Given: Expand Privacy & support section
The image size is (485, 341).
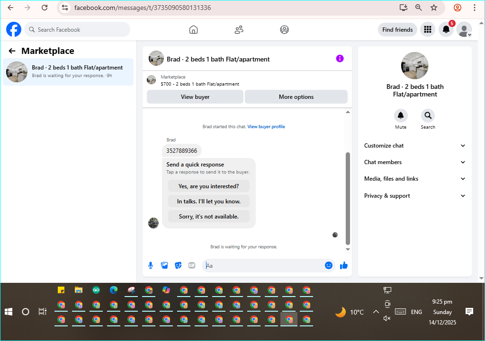Looking at the screenshot, I should (415, 196).
